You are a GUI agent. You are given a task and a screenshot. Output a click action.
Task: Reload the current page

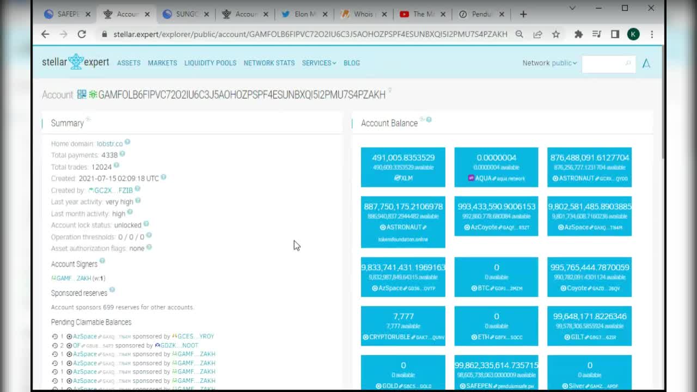pos(82,34)
